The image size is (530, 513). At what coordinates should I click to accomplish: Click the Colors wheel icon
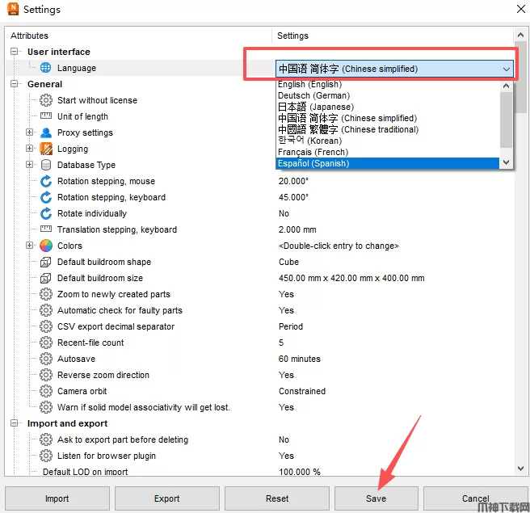[45, 246]
